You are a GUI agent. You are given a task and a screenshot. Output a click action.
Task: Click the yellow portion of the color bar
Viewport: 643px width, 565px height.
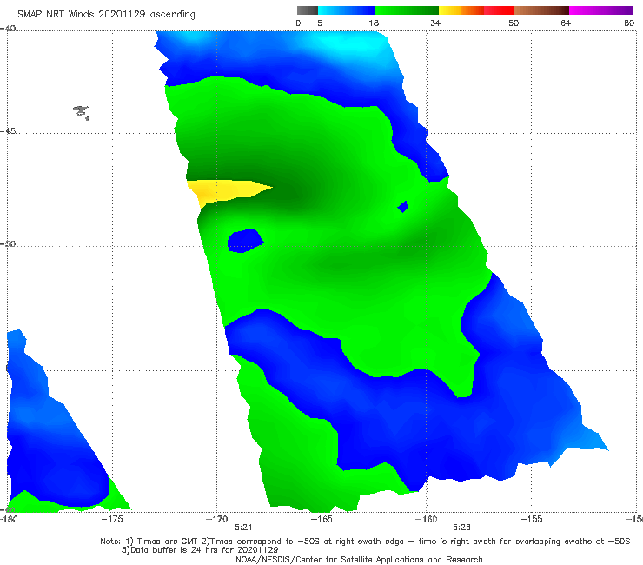pyautogui.click(x=450, y=10)
